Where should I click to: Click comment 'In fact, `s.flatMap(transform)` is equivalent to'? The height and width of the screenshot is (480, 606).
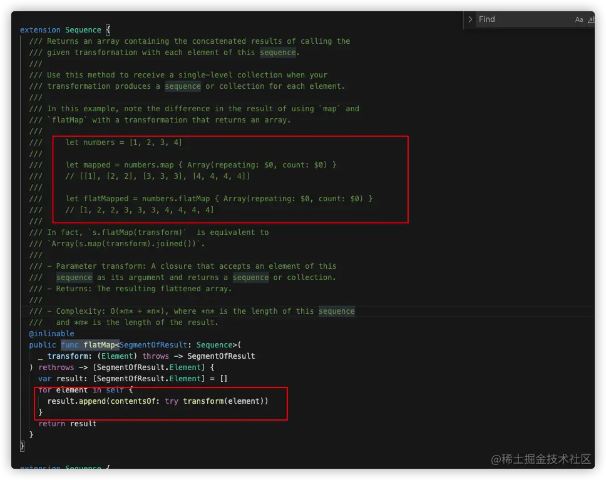149,232
